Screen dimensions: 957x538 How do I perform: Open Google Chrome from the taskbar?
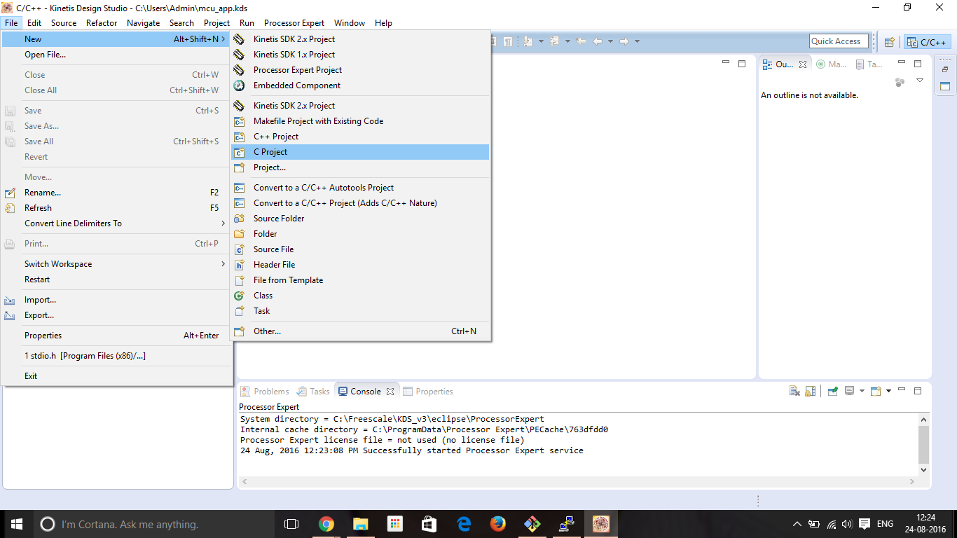point(326,524)
